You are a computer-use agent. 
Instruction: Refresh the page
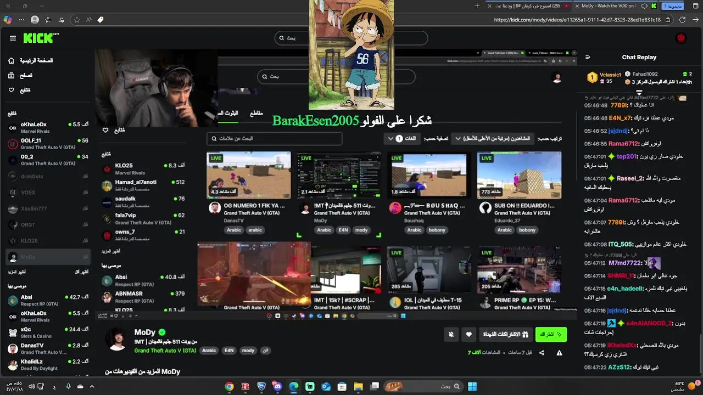(x=682, y=20)
